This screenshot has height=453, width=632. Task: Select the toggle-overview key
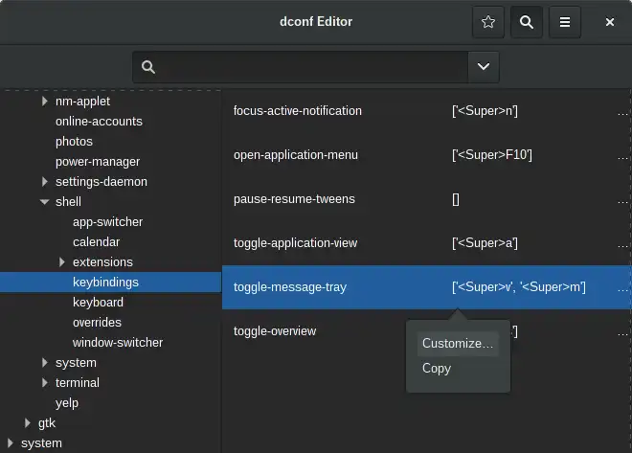pos(275,331)
